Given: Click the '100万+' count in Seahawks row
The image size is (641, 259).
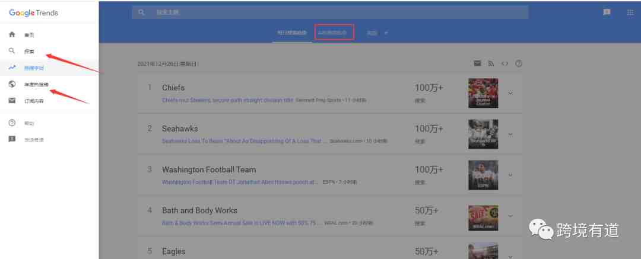Looking at the screenshot, I should pos(429,128).
